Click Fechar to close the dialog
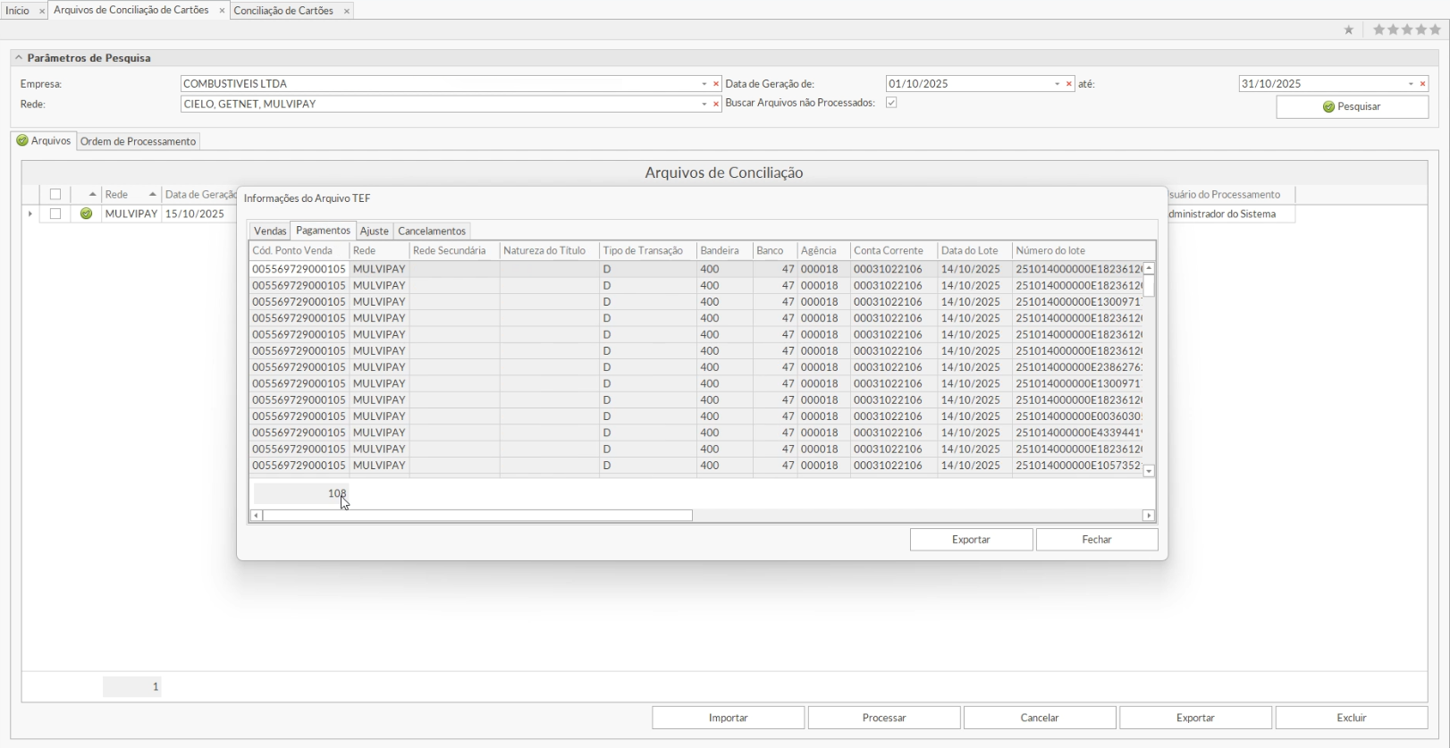The image size is (1450, 748). tap(1097, 540)
